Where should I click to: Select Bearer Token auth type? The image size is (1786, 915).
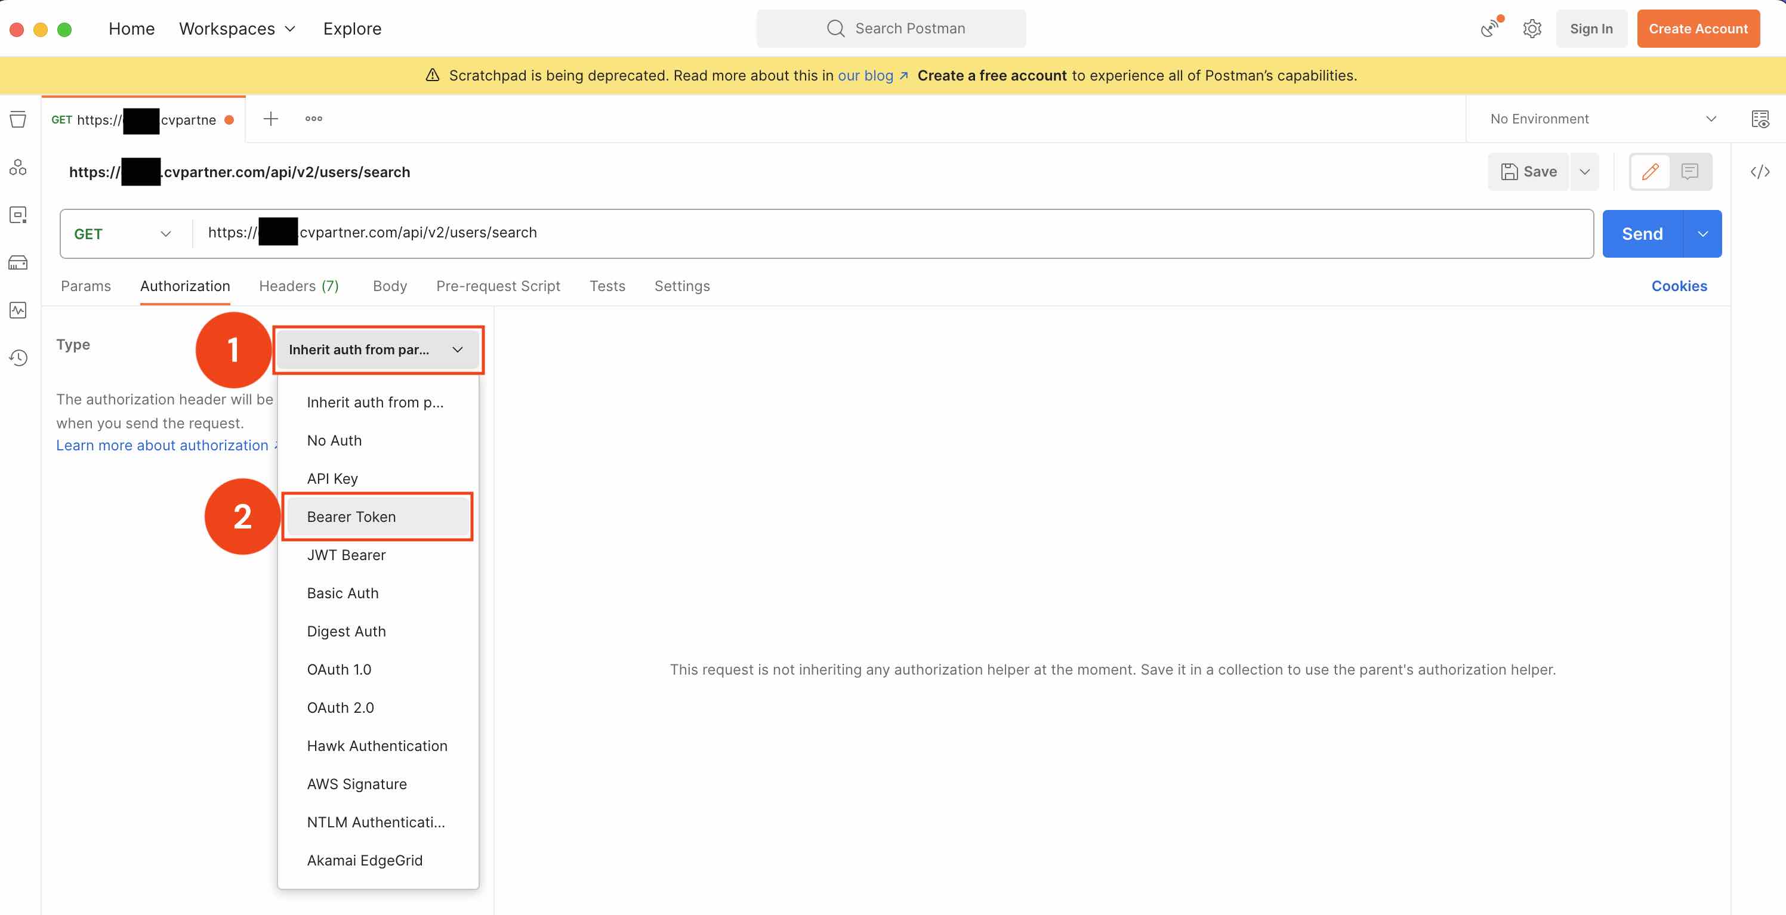[378, 517]
